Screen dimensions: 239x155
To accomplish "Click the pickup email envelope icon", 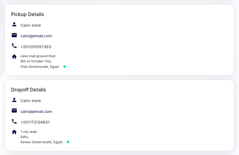I will pos(14,35).
